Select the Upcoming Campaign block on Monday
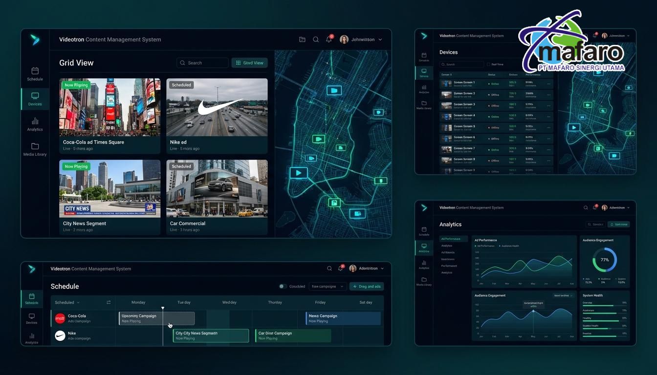The width and height of the screenshot is (657, 375). coord(157,318)
